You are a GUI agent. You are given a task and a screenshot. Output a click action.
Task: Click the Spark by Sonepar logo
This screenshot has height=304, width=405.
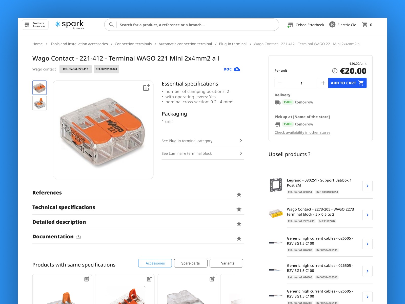[x=70, y=25]
